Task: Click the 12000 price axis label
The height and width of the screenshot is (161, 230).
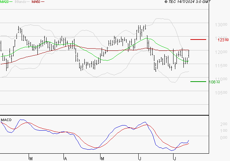Action: 221,52
